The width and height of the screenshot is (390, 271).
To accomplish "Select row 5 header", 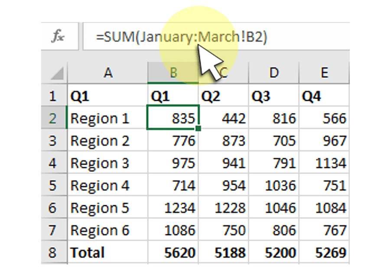I will pyautogui.click(x=53, y=186).
